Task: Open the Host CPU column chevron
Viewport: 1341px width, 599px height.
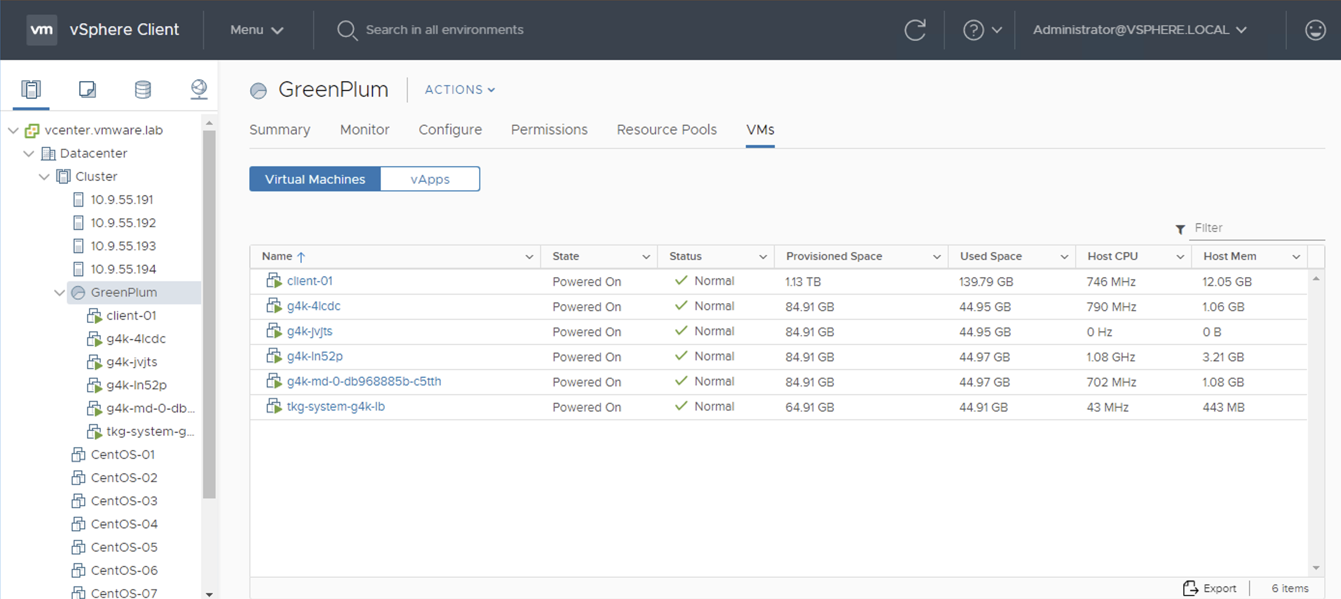Action: [x=1180, y=257]
